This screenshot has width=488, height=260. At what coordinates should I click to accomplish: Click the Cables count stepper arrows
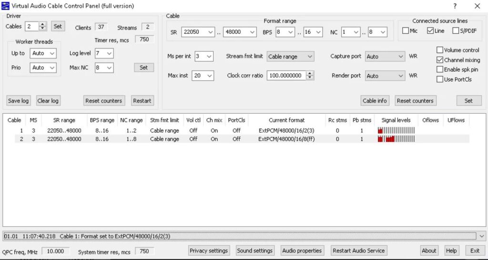(x=42, y=27)
